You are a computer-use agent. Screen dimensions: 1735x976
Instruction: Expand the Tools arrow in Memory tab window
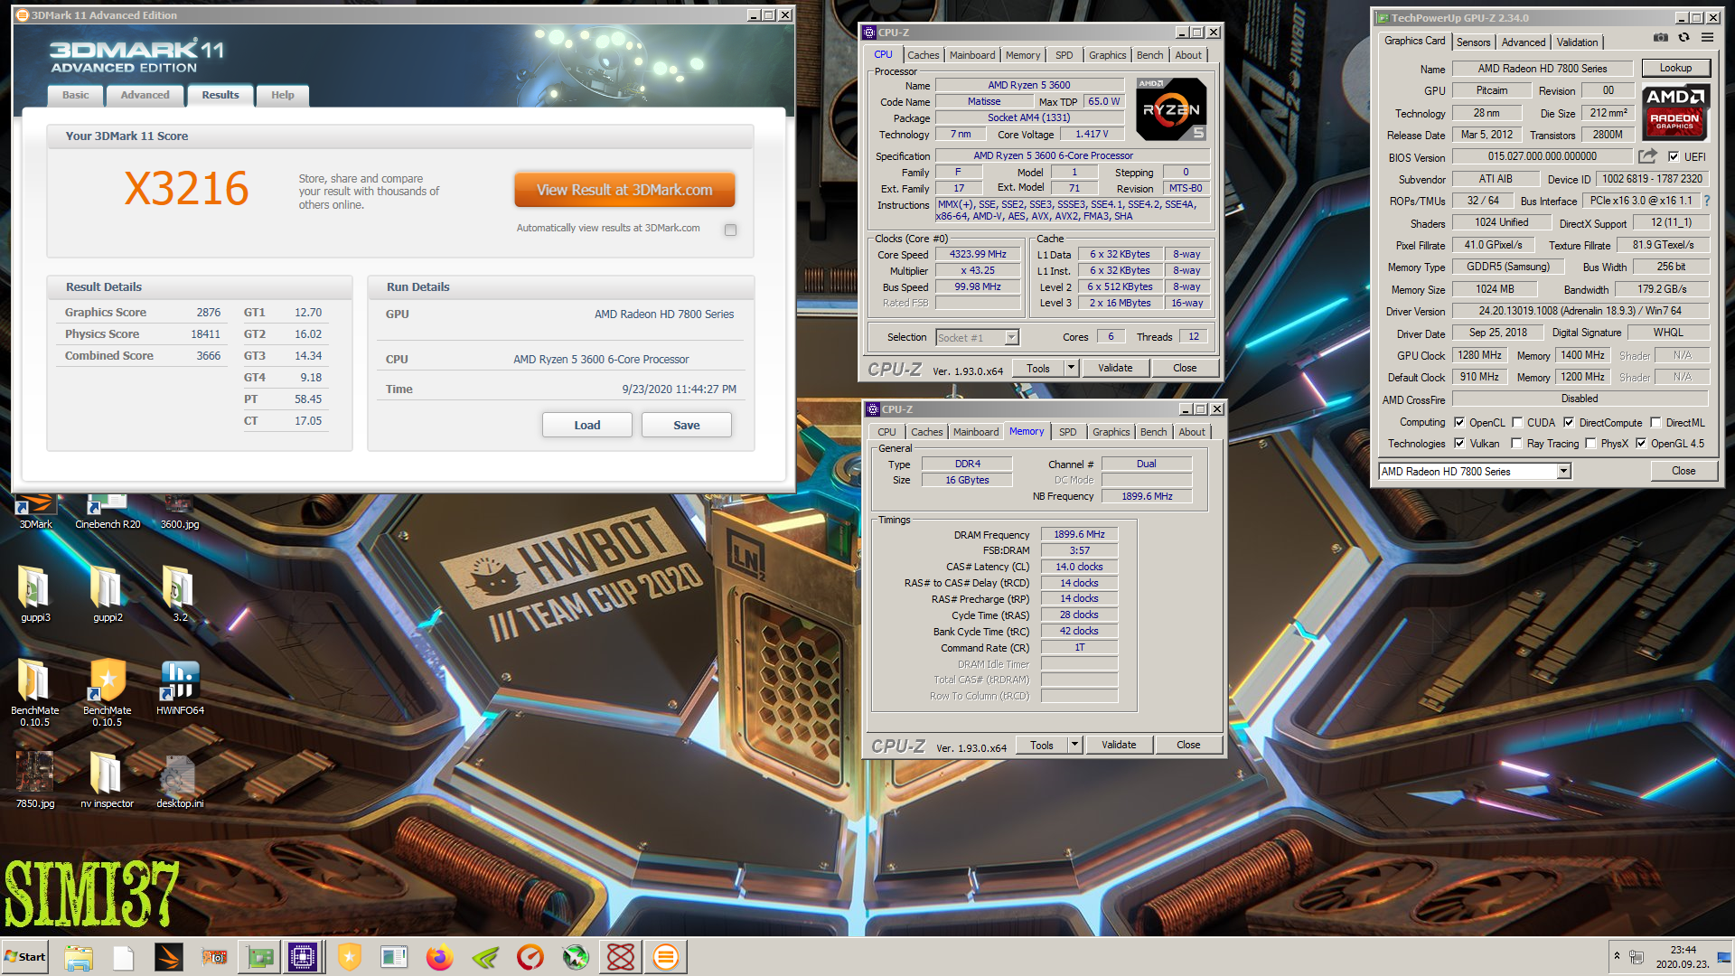pyautogui.click(x=1074, y=745)
